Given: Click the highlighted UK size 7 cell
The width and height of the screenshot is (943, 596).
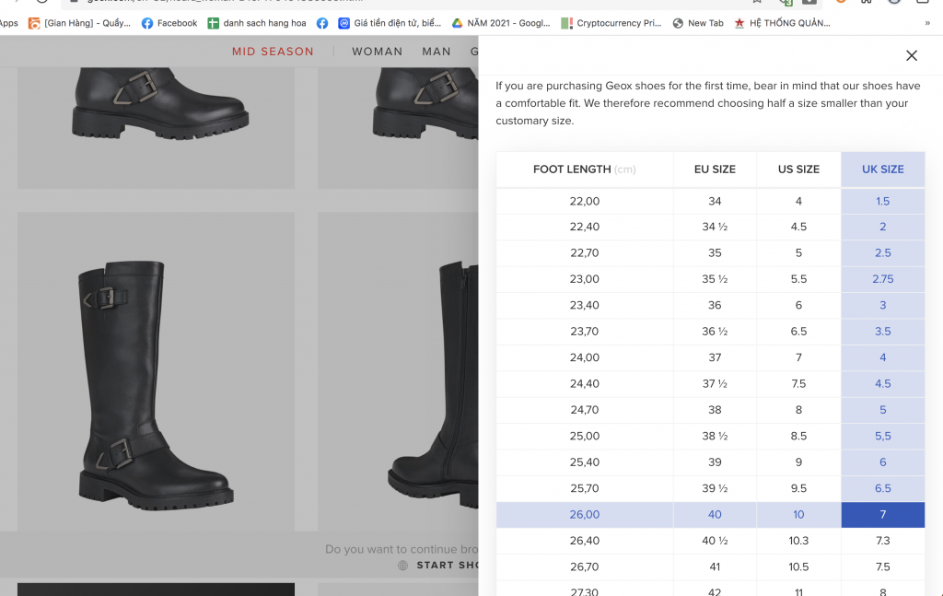Looking at the screenshot, I should click(x=883, y=515).
